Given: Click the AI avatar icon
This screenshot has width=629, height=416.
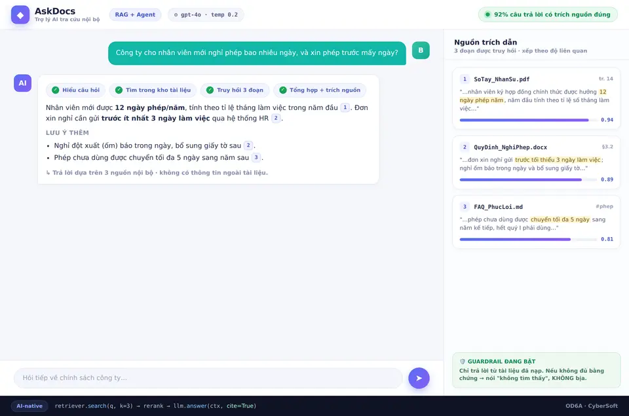Looking at the screenshot, I should coord(22,83).
